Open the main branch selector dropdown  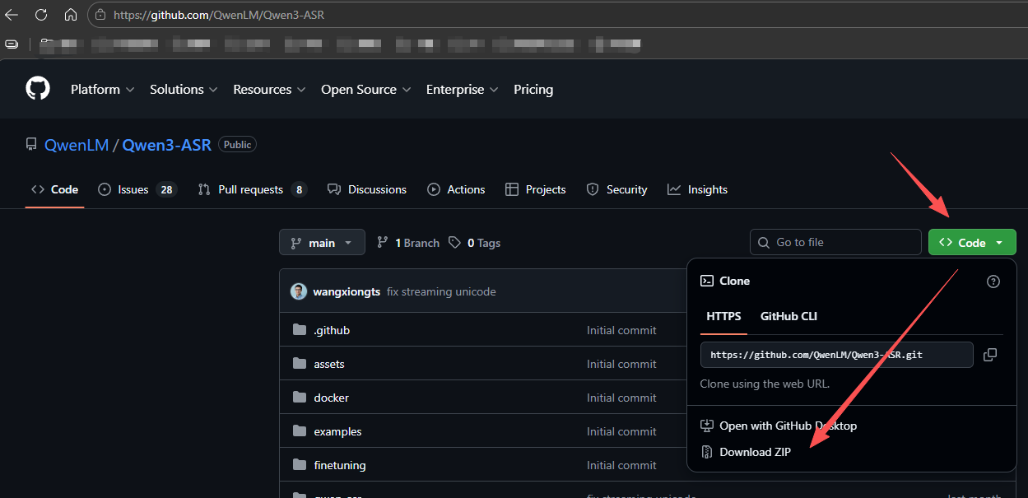pyautogui.click(x=322, y=242)
